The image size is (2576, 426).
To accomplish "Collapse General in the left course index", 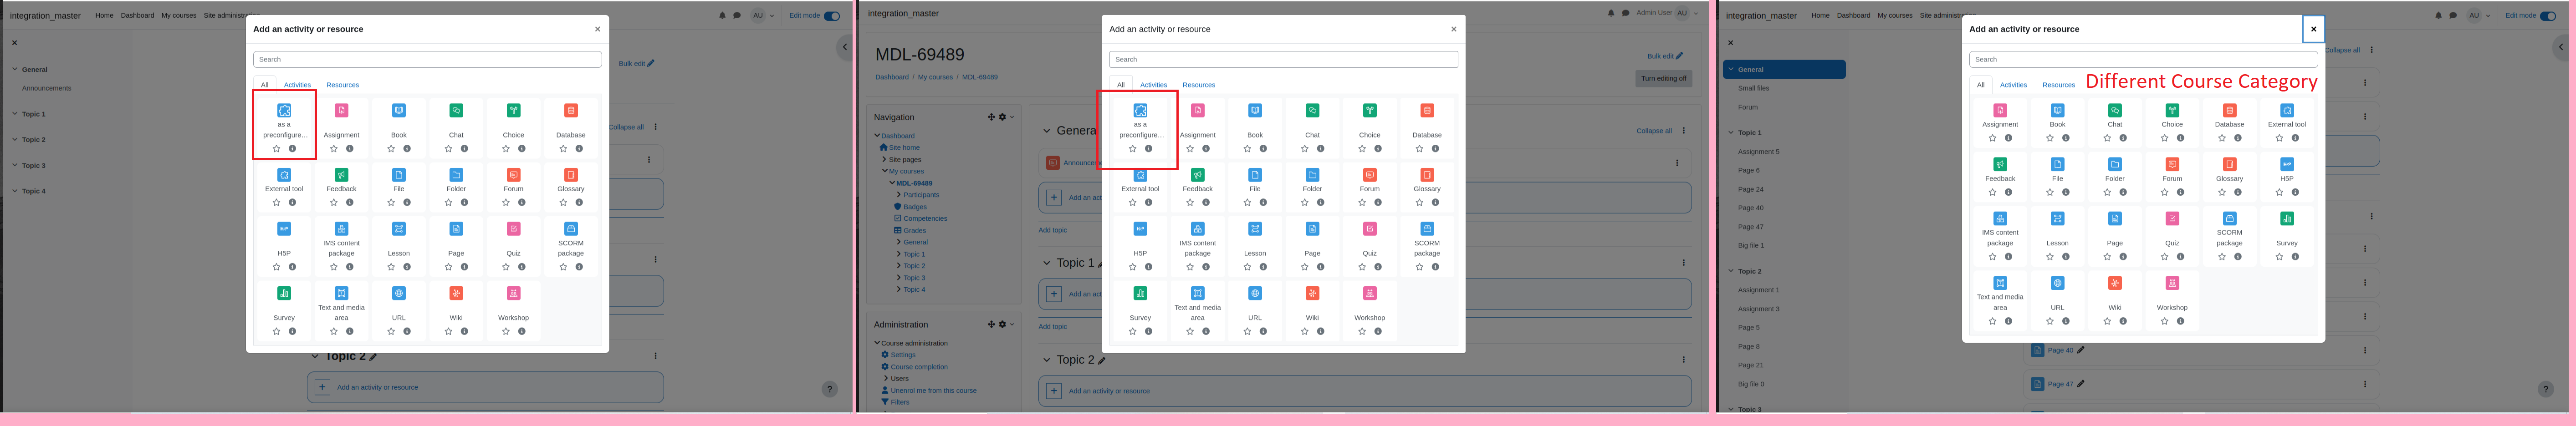I will tap(15, 70).
